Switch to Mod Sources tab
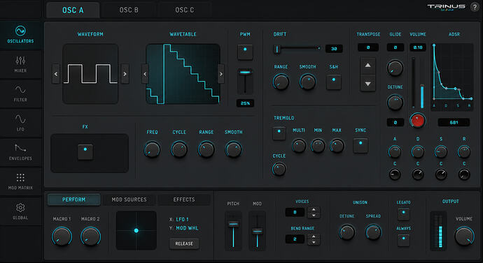This screenshot has width=483, height=263. tap(129, 200)
